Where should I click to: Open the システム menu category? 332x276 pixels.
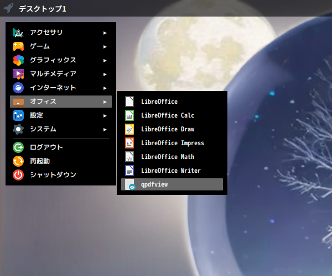click(61, 129)
